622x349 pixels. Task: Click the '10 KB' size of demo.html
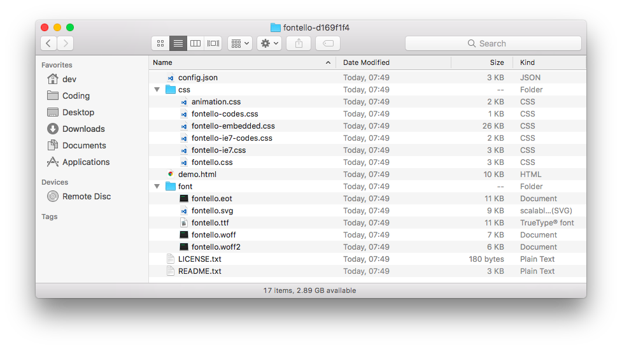point(493,174)
